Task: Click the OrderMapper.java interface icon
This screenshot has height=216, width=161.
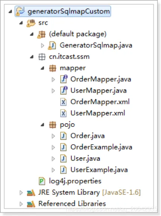Action: (x=64, y=79)
